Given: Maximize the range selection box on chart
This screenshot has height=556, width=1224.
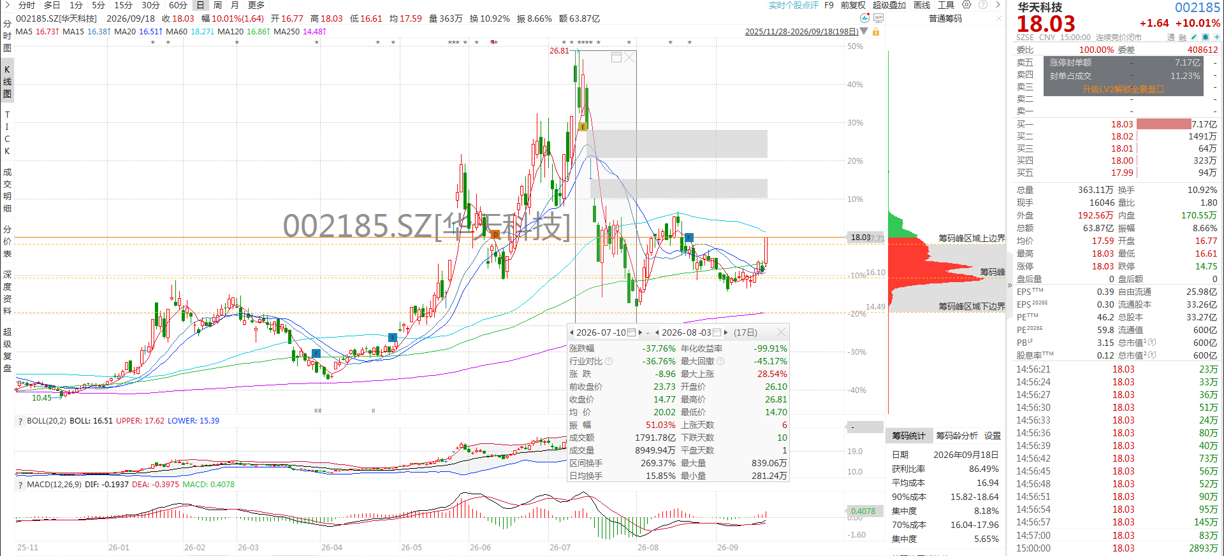Looking at the screenshot, I should [616, 57].
